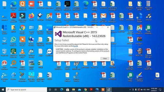
Task: Select the WhatsApp launcher desktop icon
Action: (13, 41)
